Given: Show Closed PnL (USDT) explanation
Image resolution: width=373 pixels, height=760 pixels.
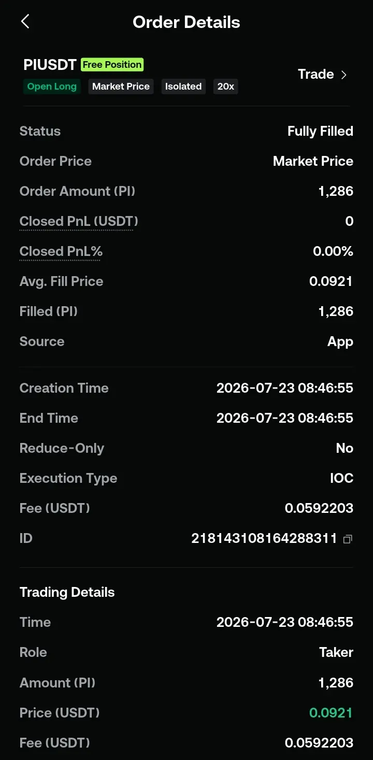Looking at the screenshot, I should [79, 222].
